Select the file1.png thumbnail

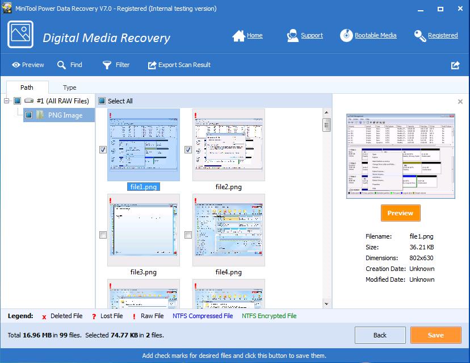(x=144, y=145)
